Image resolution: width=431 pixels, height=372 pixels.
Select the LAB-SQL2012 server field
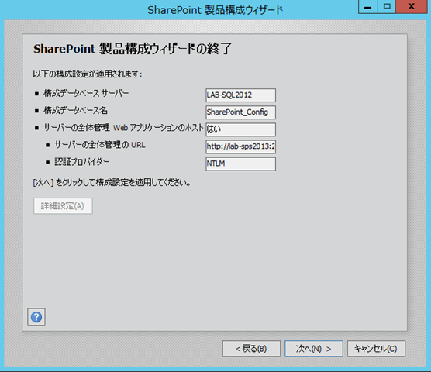click(240, 95)
